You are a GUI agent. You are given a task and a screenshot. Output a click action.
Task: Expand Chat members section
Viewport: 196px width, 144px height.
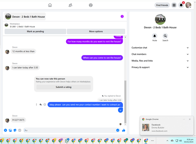pos(160,54)
